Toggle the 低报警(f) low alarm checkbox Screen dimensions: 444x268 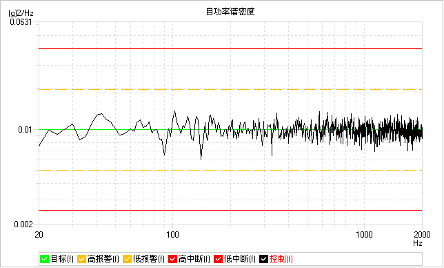[127, 259]
